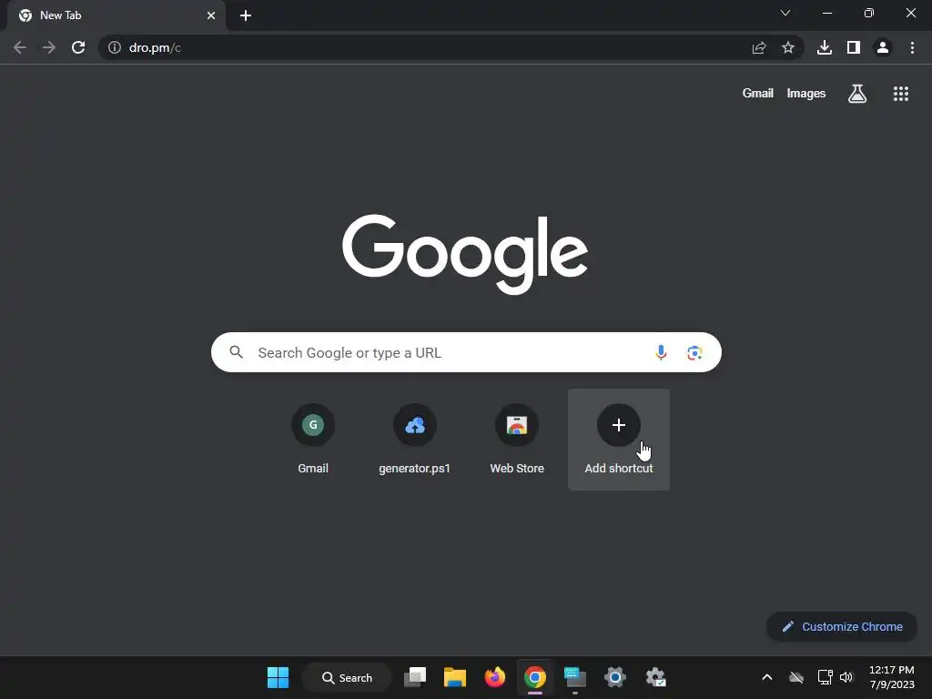The width and height of the screenshot is (932, 699).
Task: Click the Chrome taskbar icon
Action: click(535, 677)
